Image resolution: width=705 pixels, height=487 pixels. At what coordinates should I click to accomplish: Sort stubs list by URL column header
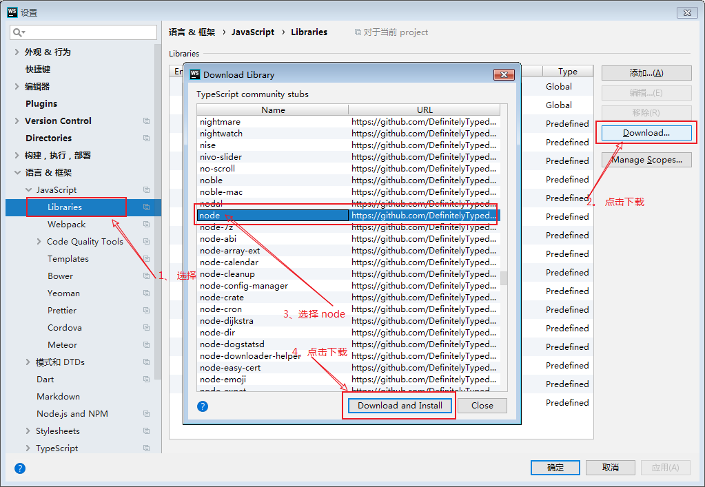pos(425,110)
